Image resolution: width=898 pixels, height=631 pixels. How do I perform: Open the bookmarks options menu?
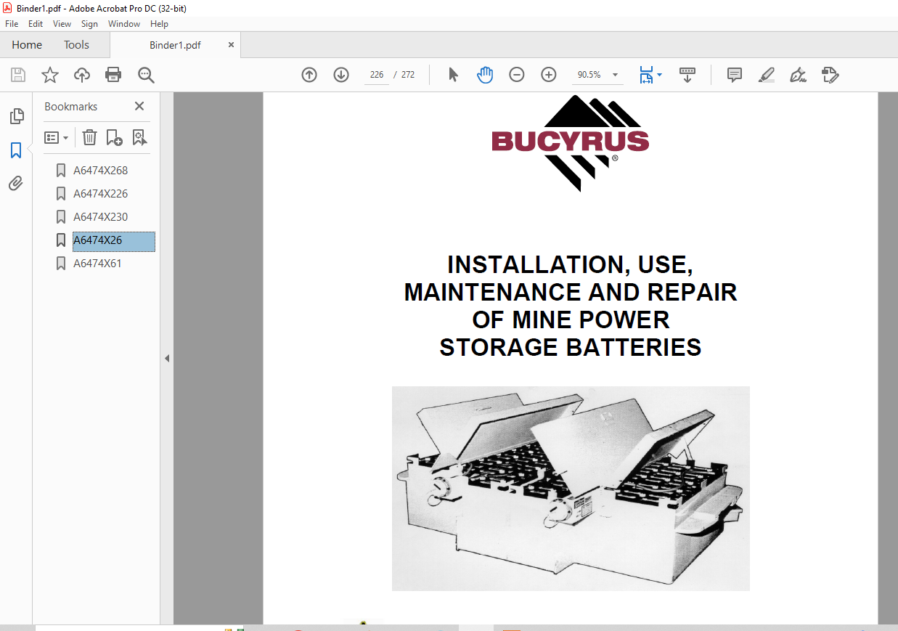(x=57, y=137)
